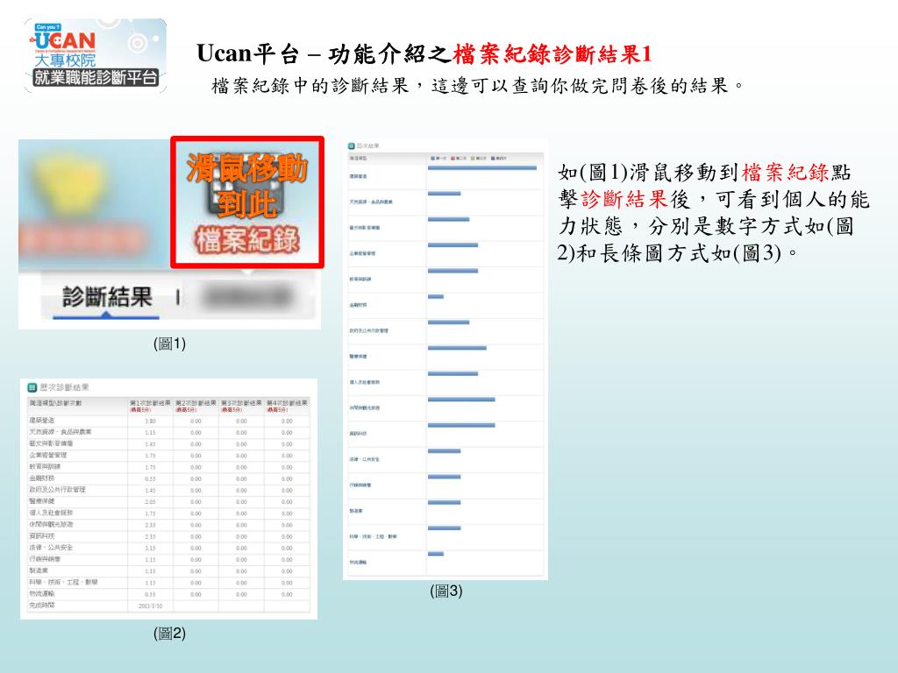Click the (圖1) caption
The height and width of the screenshot is (673, 898).
169,344
